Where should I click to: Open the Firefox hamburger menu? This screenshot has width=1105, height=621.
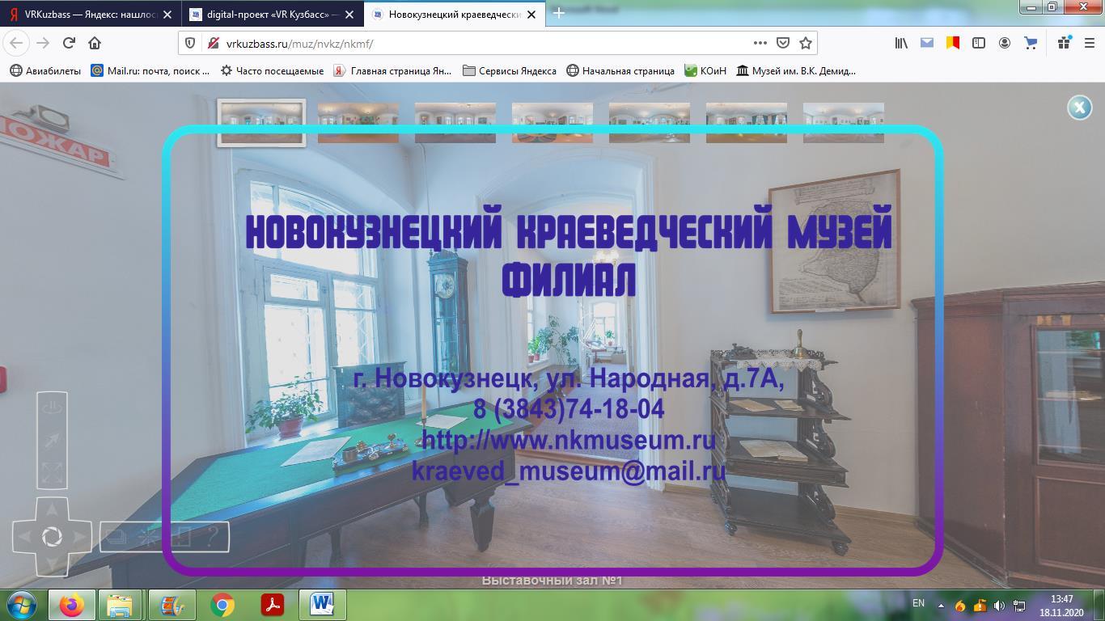(1090, 43)
